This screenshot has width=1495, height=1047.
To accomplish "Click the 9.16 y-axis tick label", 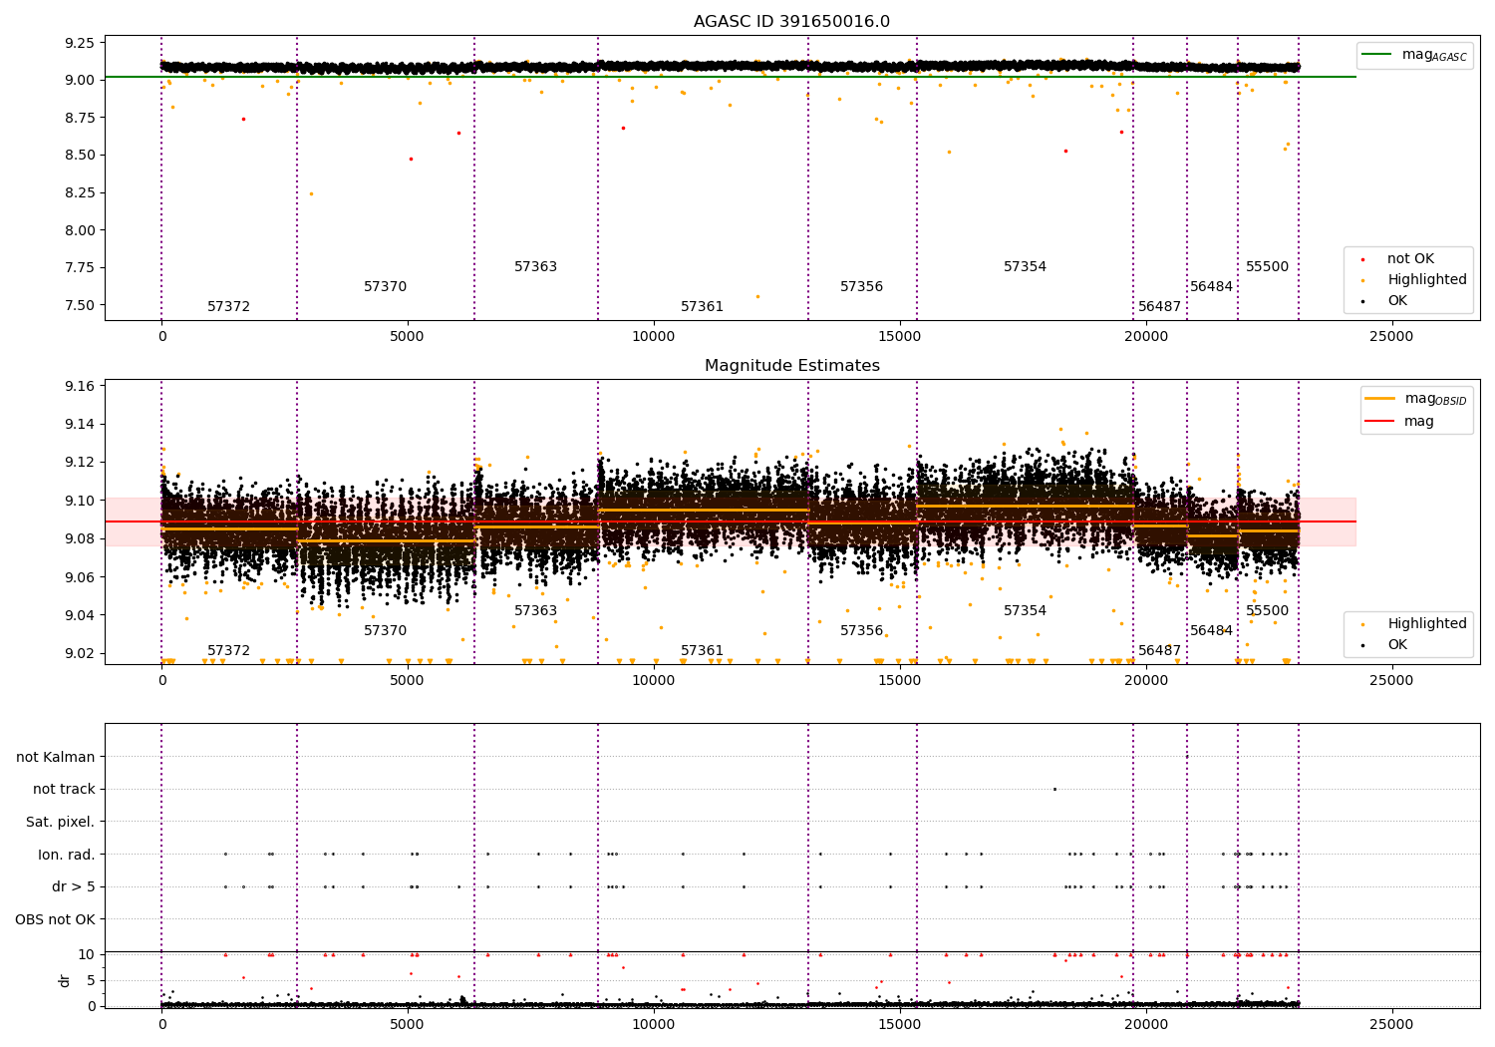I will point(79,386).
